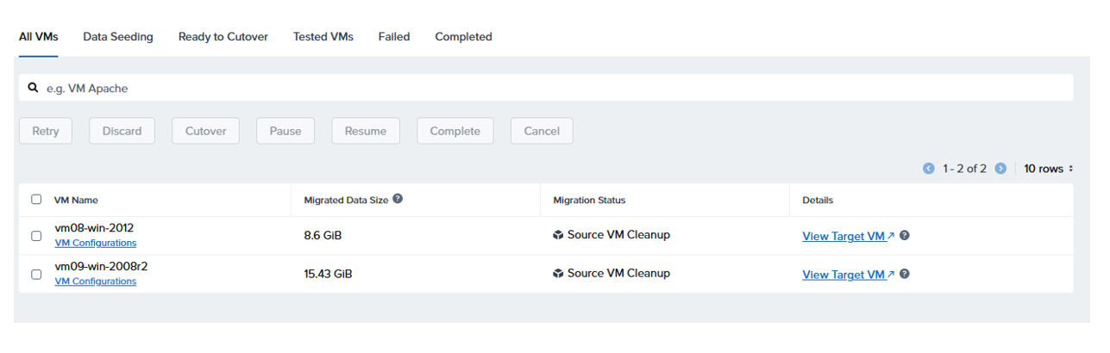The image size is (1110, 353).
Task: Select the vm09-win-2008r2 checkbox
Action: click(x=36, y=275)
